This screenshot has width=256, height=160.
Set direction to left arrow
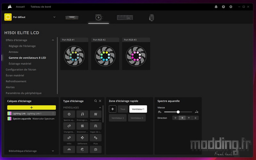pos(175,118)
